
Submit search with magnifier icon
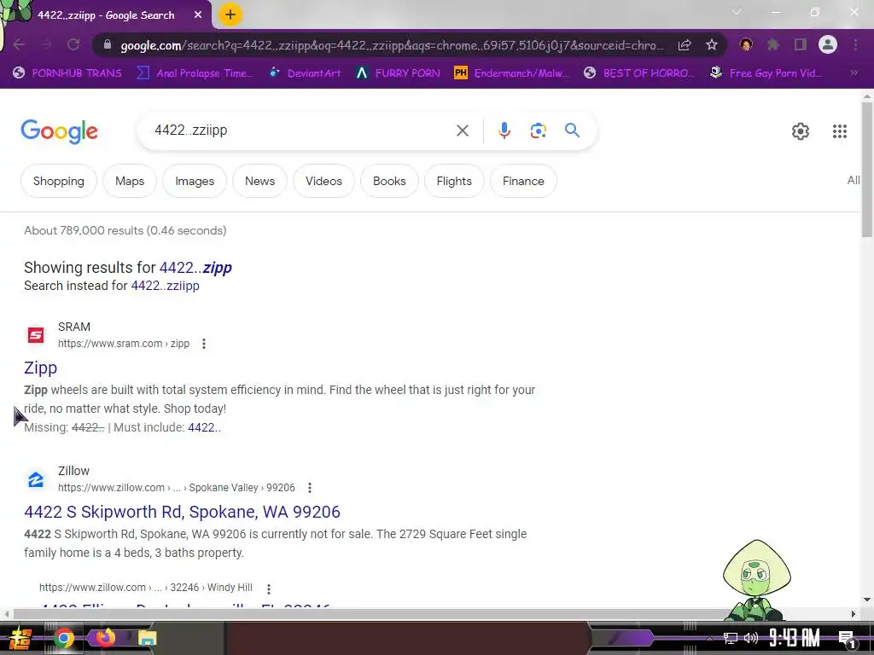pyautogui.click(x=573, y=130)
